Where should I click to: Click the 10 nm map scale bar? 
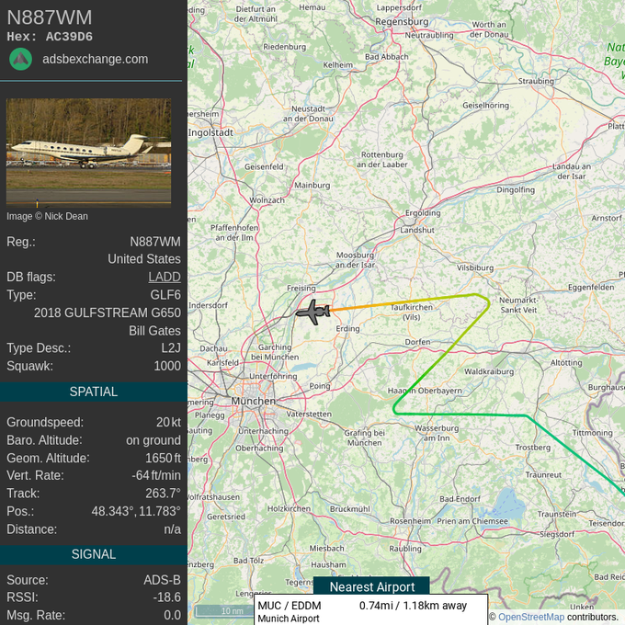[224, 610]
